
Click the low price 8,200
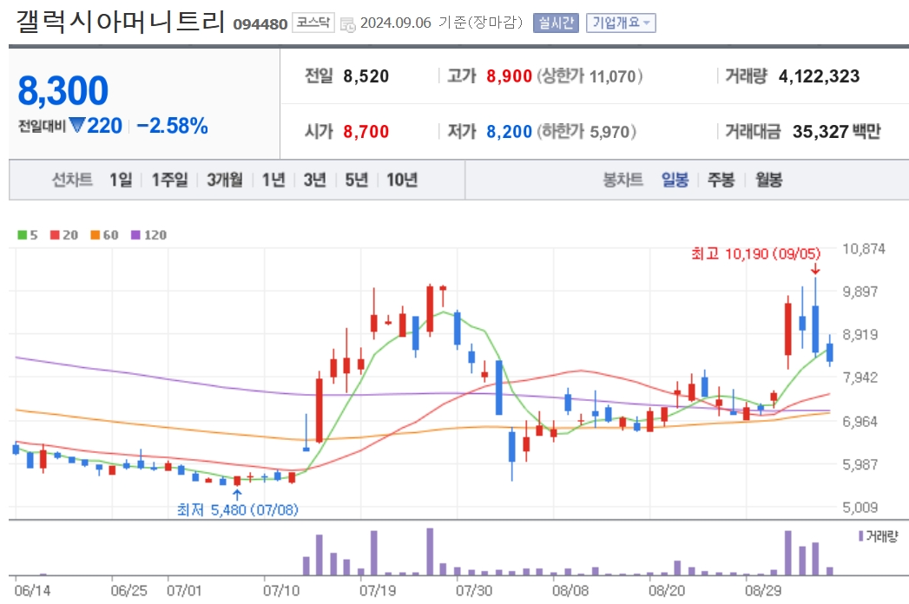tap(509, 132)
